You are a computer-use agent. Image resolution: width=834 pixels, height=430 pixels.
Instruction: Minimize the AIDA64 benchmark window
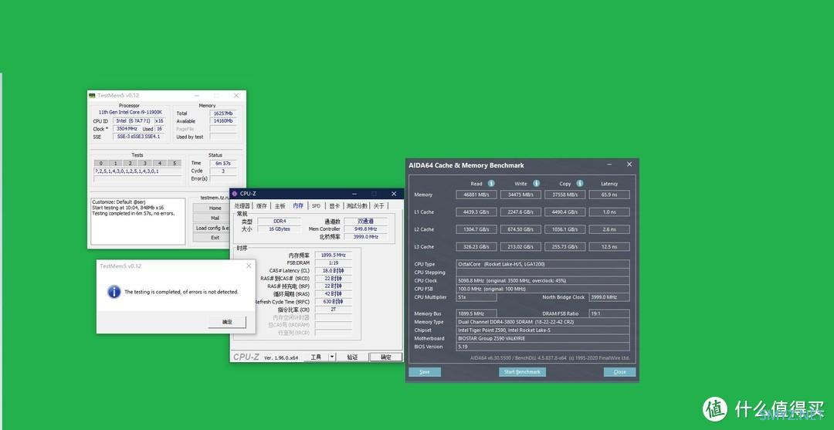coord(609,164)
